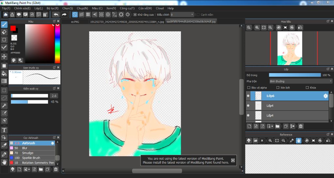
Task: Enable the Bảo vệ alpha checkbox
Action: pyautogui.click(x=249, y=88)
